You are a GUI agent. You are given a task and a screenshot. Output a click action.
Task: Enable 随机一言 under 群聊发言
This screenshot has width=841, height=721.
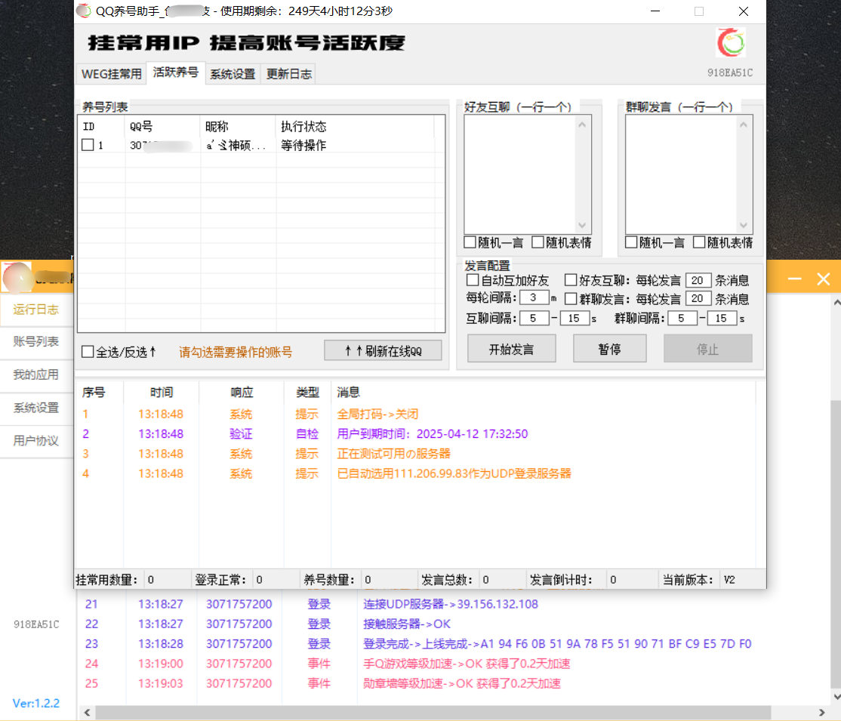click(631, 242)
